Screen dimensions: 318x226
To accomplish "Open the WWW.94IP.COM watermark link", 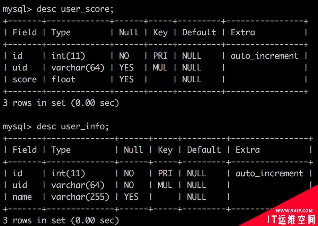I will pyautogui.click(x=294, y=211).
